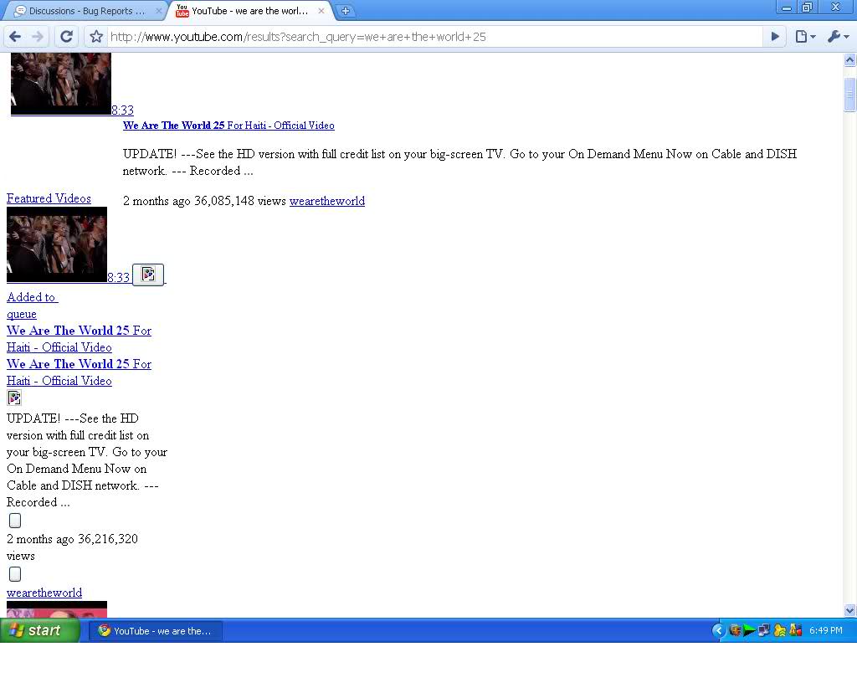Screen dimensions: 857x688
Task: Click the forward navigation arrow
Action: (38, 37)
